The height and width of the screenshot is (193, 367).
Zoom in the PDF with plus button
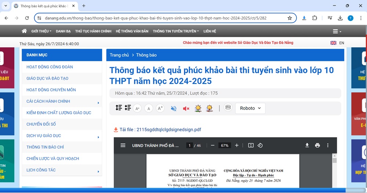237,145
